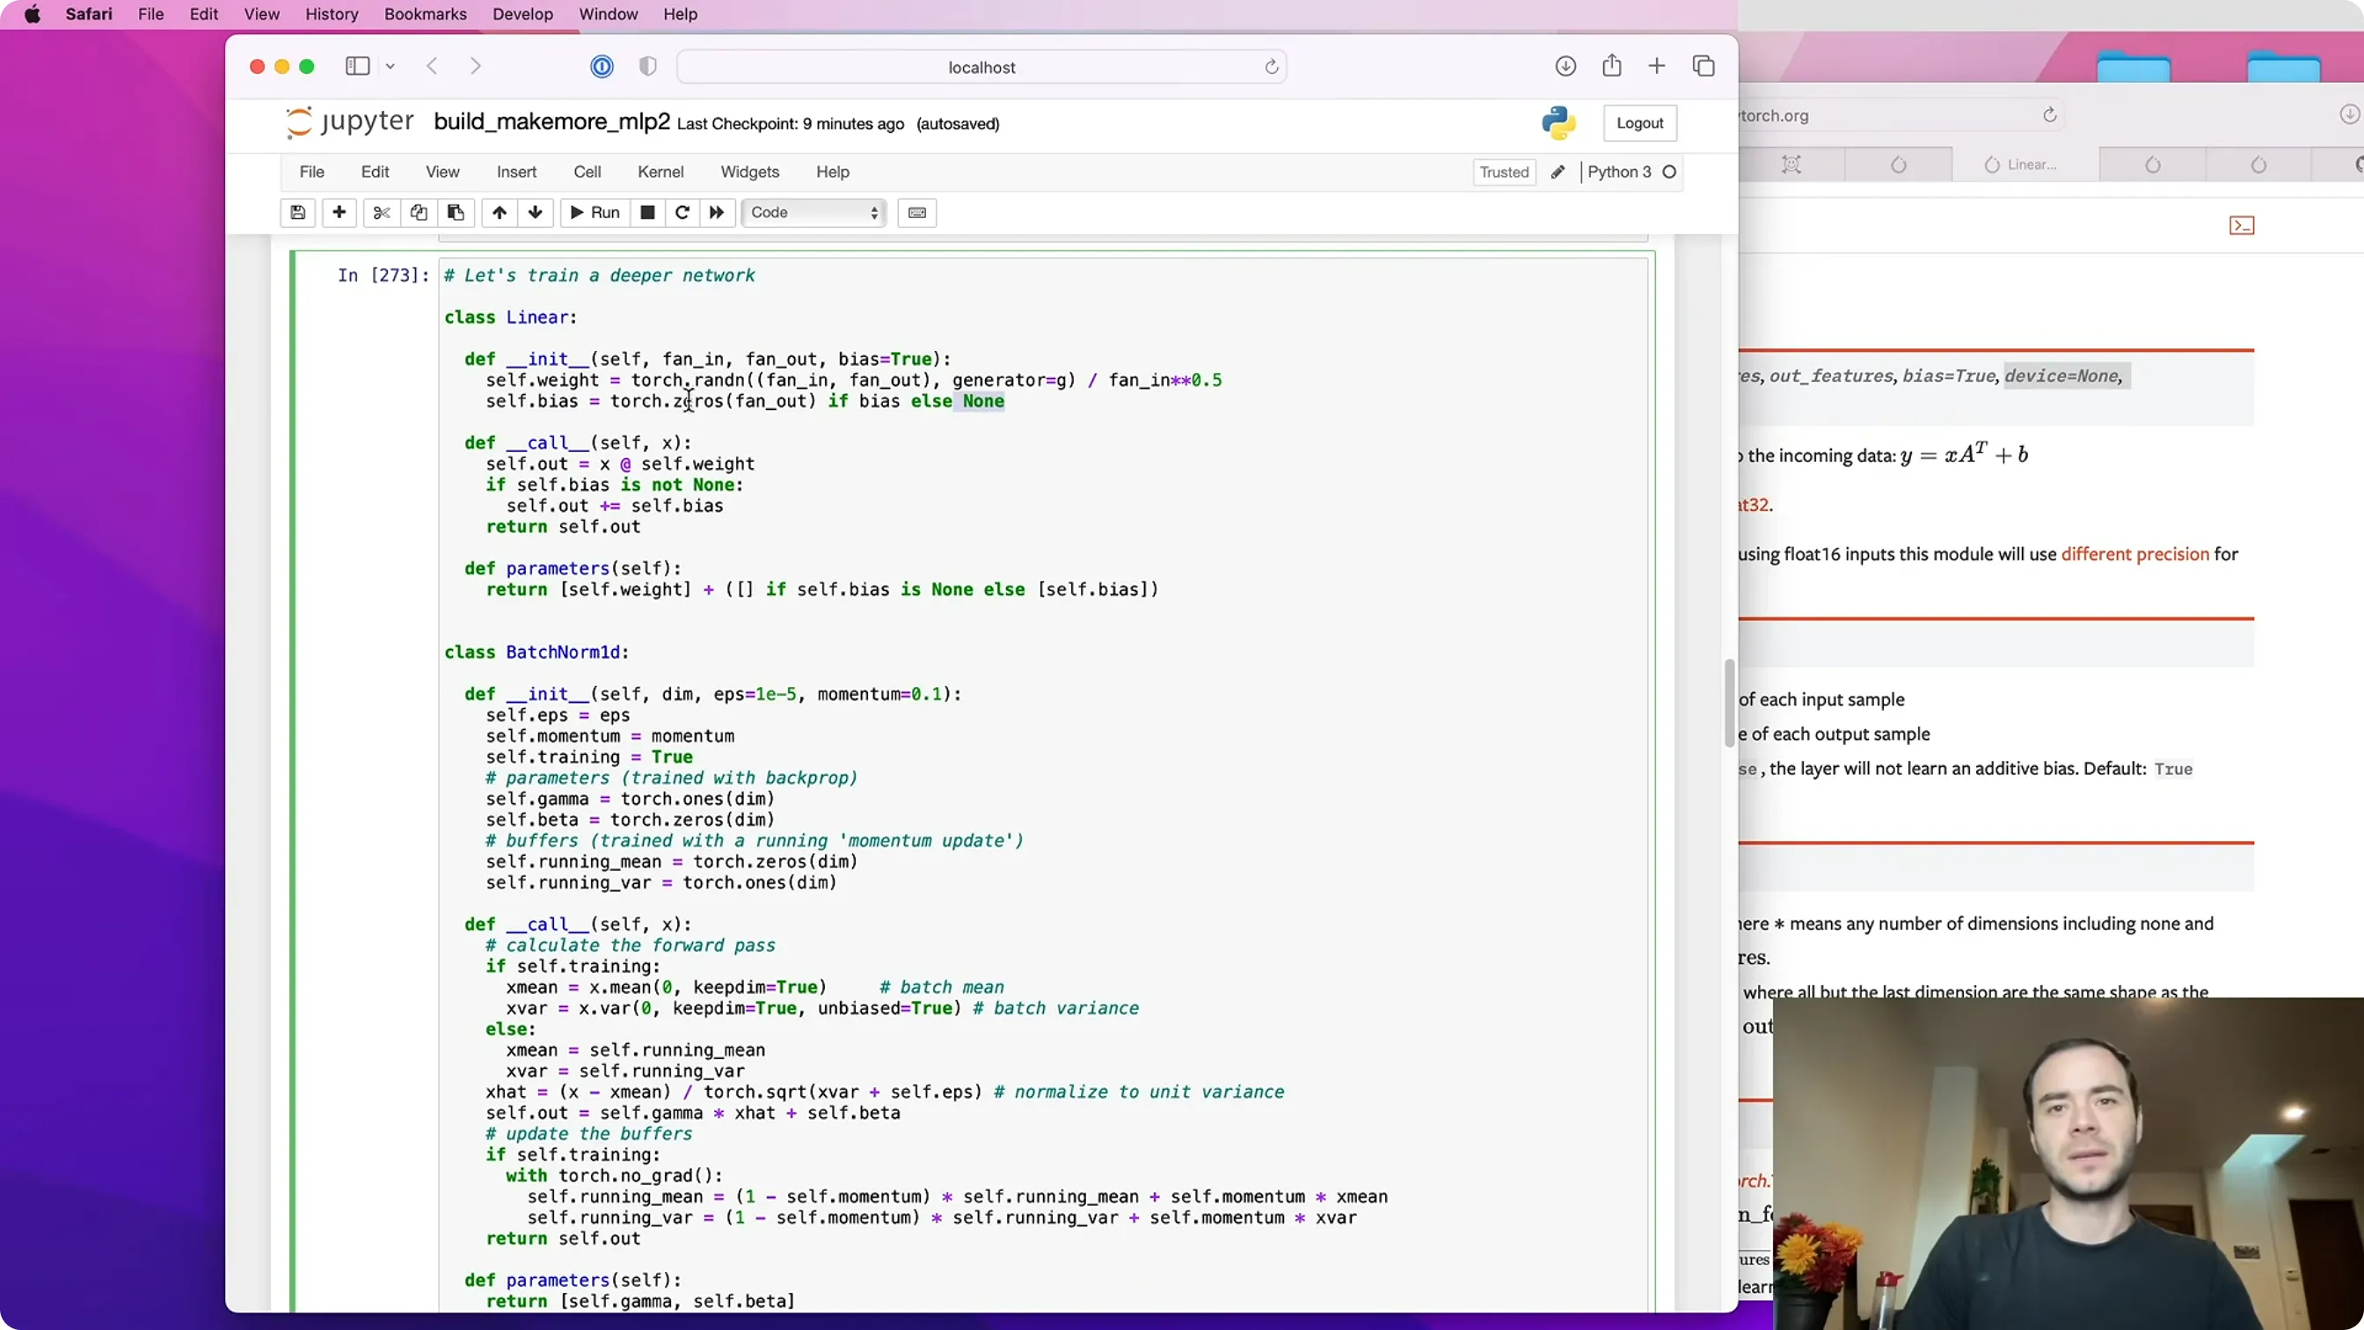Image resolution: width=2364 pixels, height=1330 pixels.
Task: Open the Apple menu
Action: (x=33, y=14)
